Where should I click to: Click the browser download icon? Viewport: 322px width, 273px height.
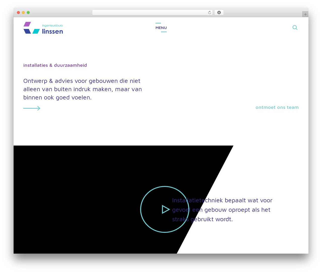point(219,13)
